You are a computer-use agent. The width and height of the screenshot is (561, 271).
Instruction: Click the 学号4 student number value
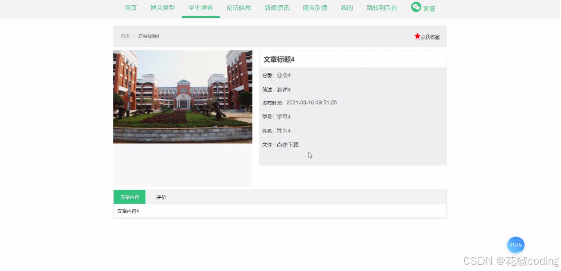pos(284,117)
